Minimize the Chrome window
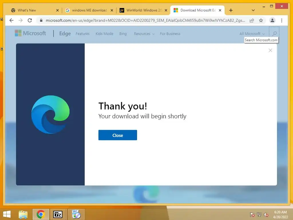This screenshot has height=220, width=293. (x=264, y=6)
